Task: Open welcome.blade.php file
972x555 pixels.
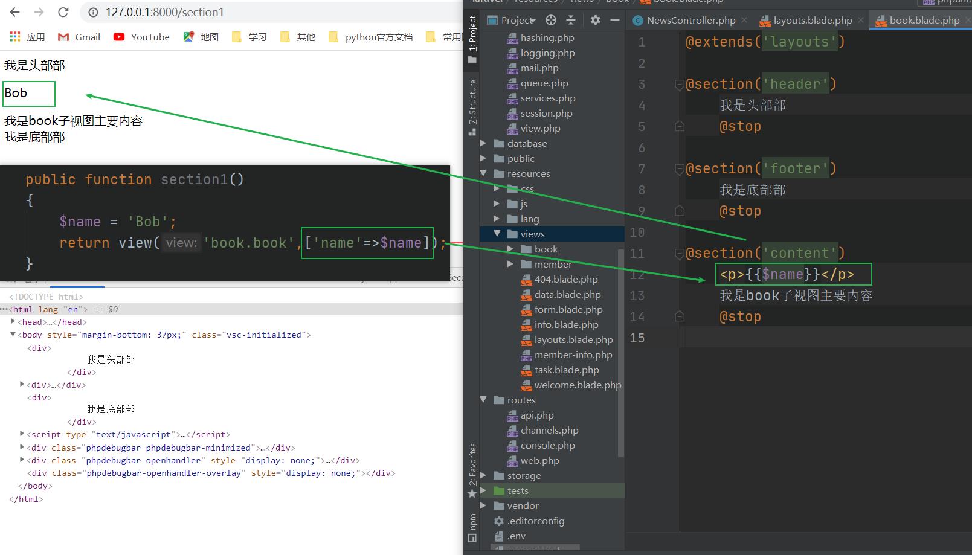Action: click(x=571, y=385)
